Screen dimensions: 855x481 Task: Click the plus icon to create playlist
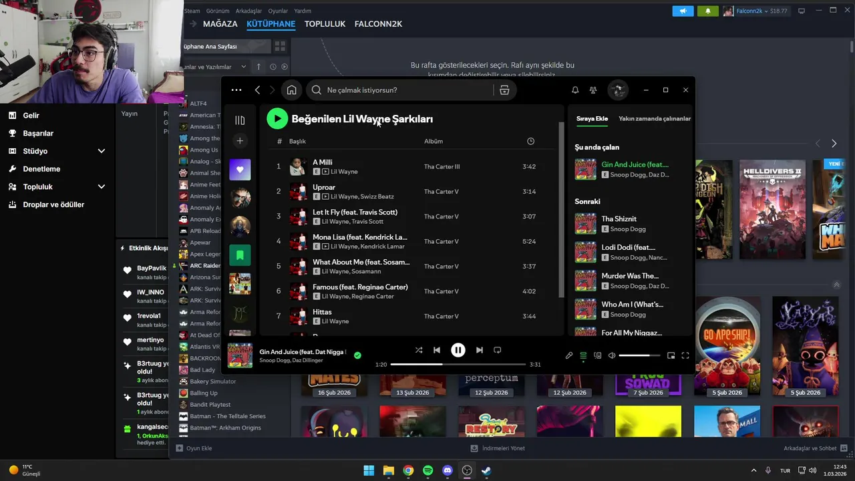point(240,140)
